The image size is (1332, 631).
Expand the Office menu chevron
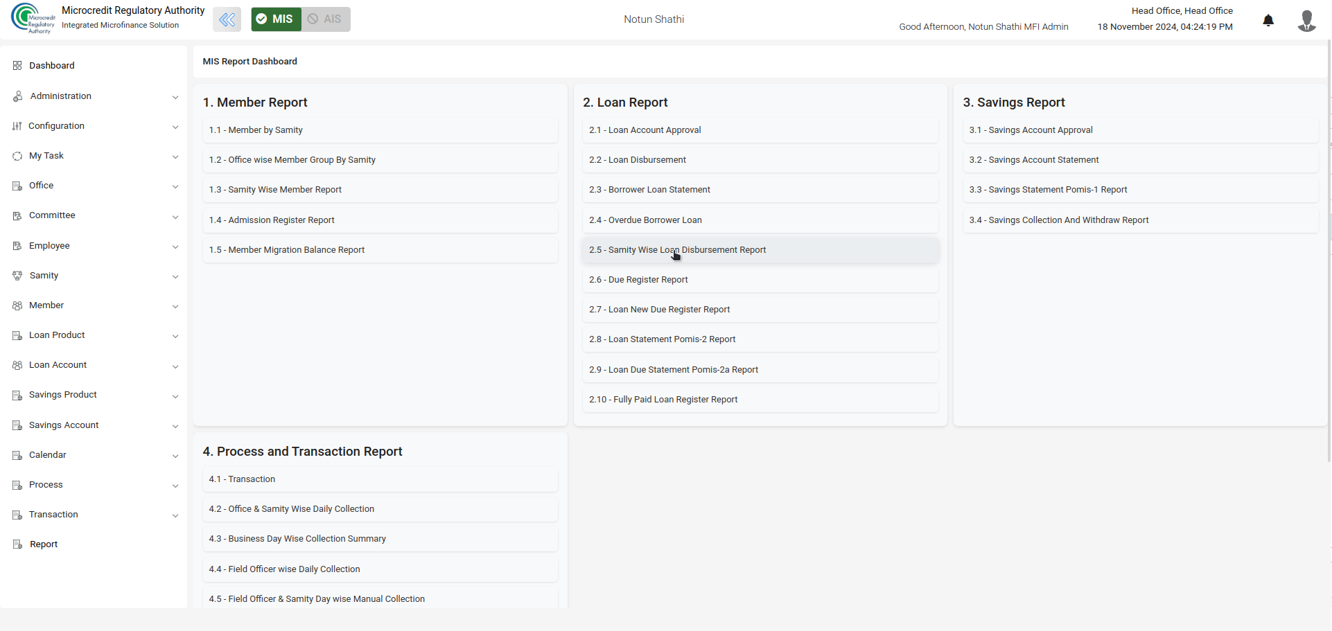[175, 186]
